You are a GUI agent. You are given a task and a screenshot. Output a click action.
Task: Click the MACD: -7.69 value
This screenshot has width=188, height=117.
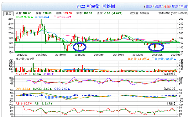(42, 89)
